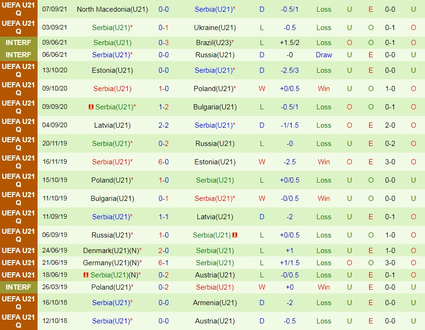Select the INTERF label dated 06/06/21

[x=18, y=55]
